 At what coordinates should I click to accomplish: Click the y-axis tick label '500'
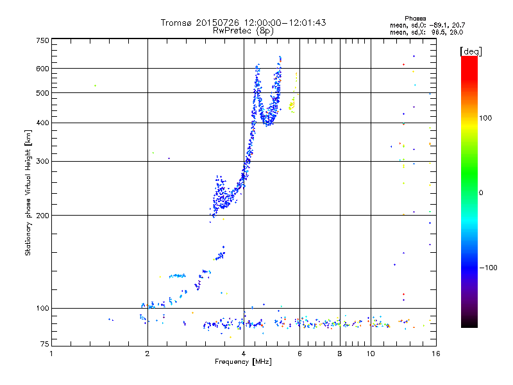point(42,93)
